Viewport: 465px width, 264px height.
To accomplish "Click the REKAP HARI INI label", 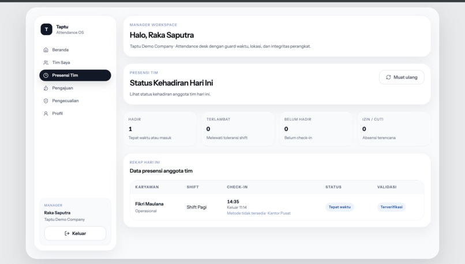I will tap(145, 163).
